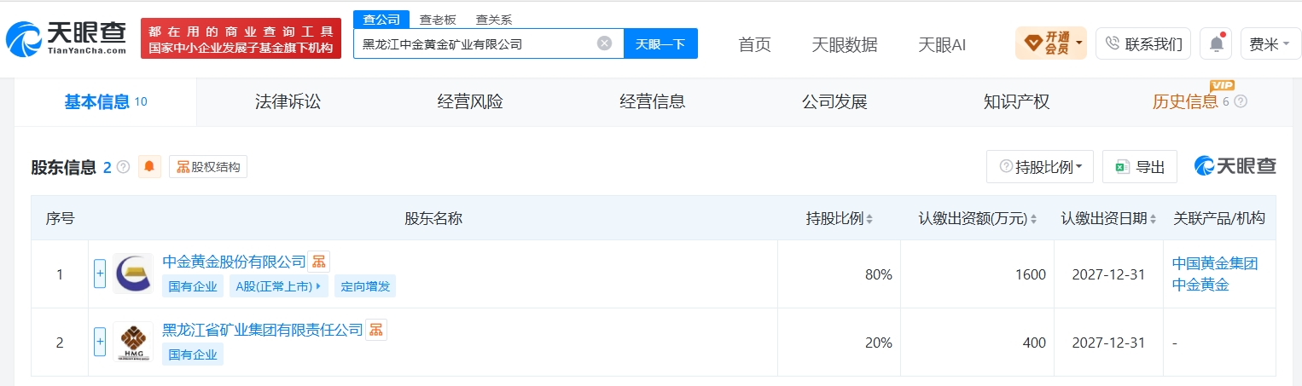1302x386 pixels.
Task: Click the 黑龙江省矿业集团 HMG logo
Action: (133, 342)
